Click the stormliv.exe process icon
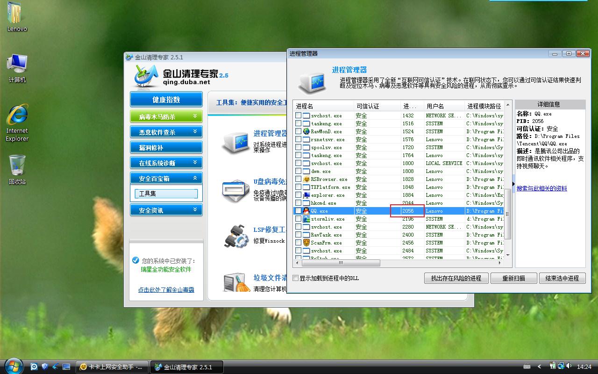Image resolution: width=598 pixels, height=374 pixels. (x=306, y=219)
